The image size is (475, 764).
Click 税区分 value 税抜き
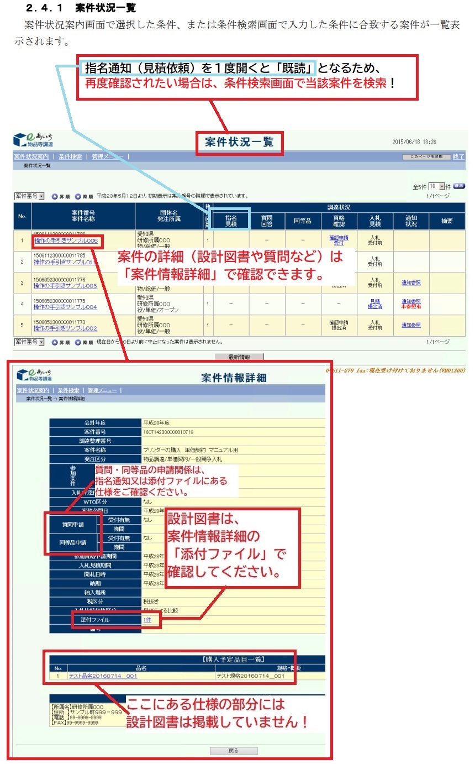151,601
